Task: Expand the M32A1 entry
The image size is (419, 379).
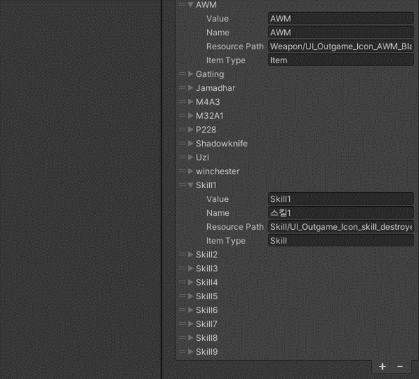Action: tap(190, 115)
